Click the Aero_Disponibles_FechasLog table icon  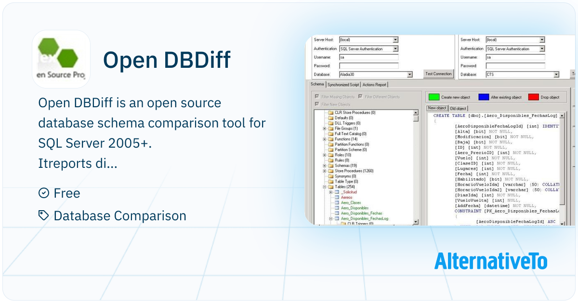(337, 218)
